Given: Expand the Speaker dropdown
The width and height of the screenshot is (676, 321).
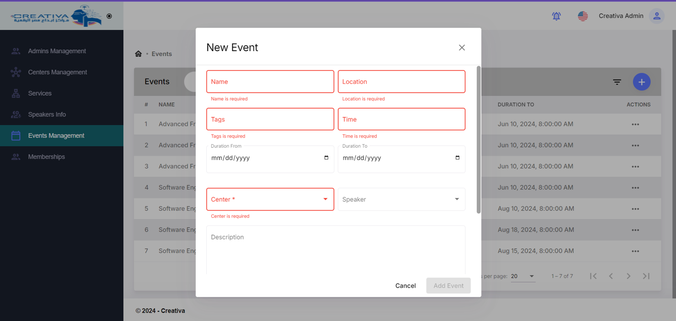Looking at the screenshot, I should point(457,199).
